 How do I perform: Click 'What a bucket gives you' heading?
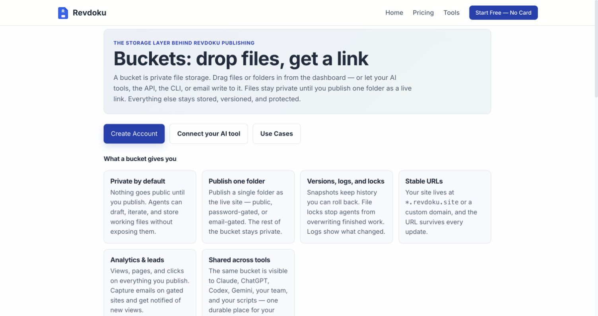tap(140, 159)
